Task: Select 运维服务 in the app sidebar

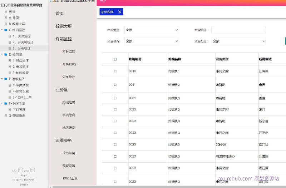Action: [64, 140]
